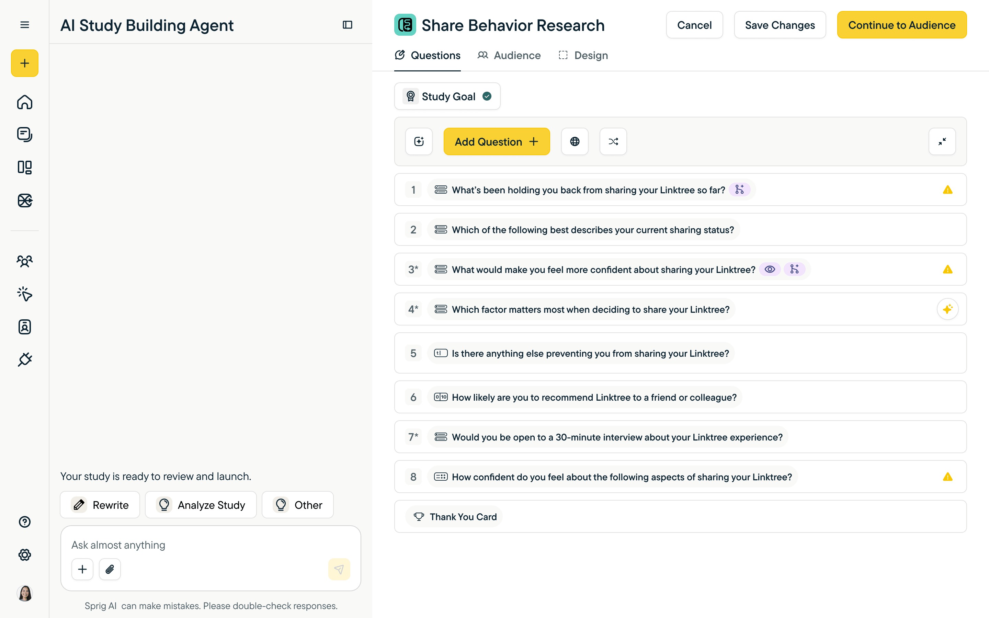
Task: Click the AI sparkle button on question 4
Action: pyautogui.click(x=947, y=309)
